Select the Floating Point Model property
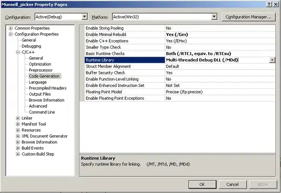Image resolution: width=281 pixels, height=193 pixels. (x=180, y=92)
